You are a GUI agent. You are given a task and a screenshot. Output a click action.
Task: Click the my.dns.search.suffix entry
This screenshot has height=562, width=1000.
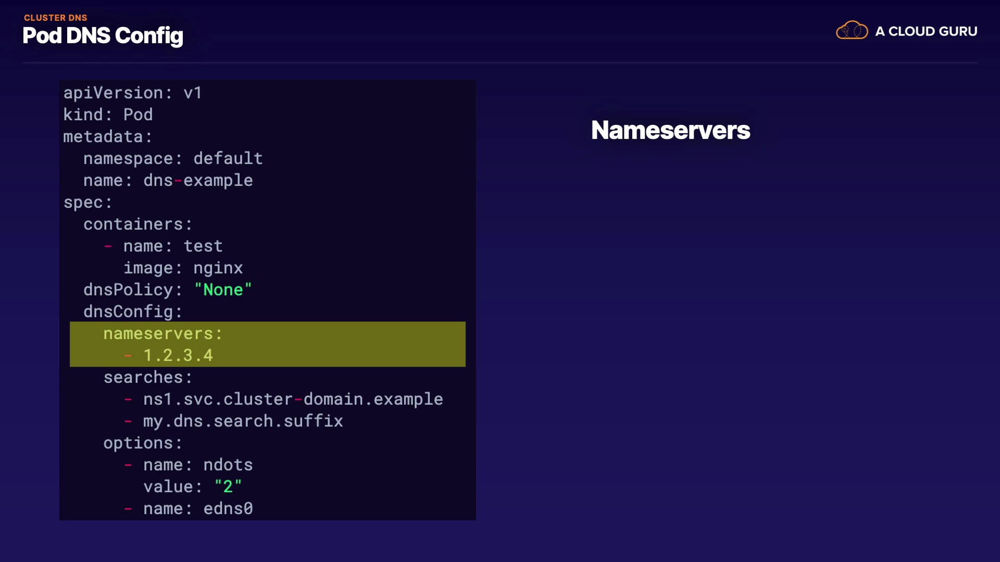[243, 421]
